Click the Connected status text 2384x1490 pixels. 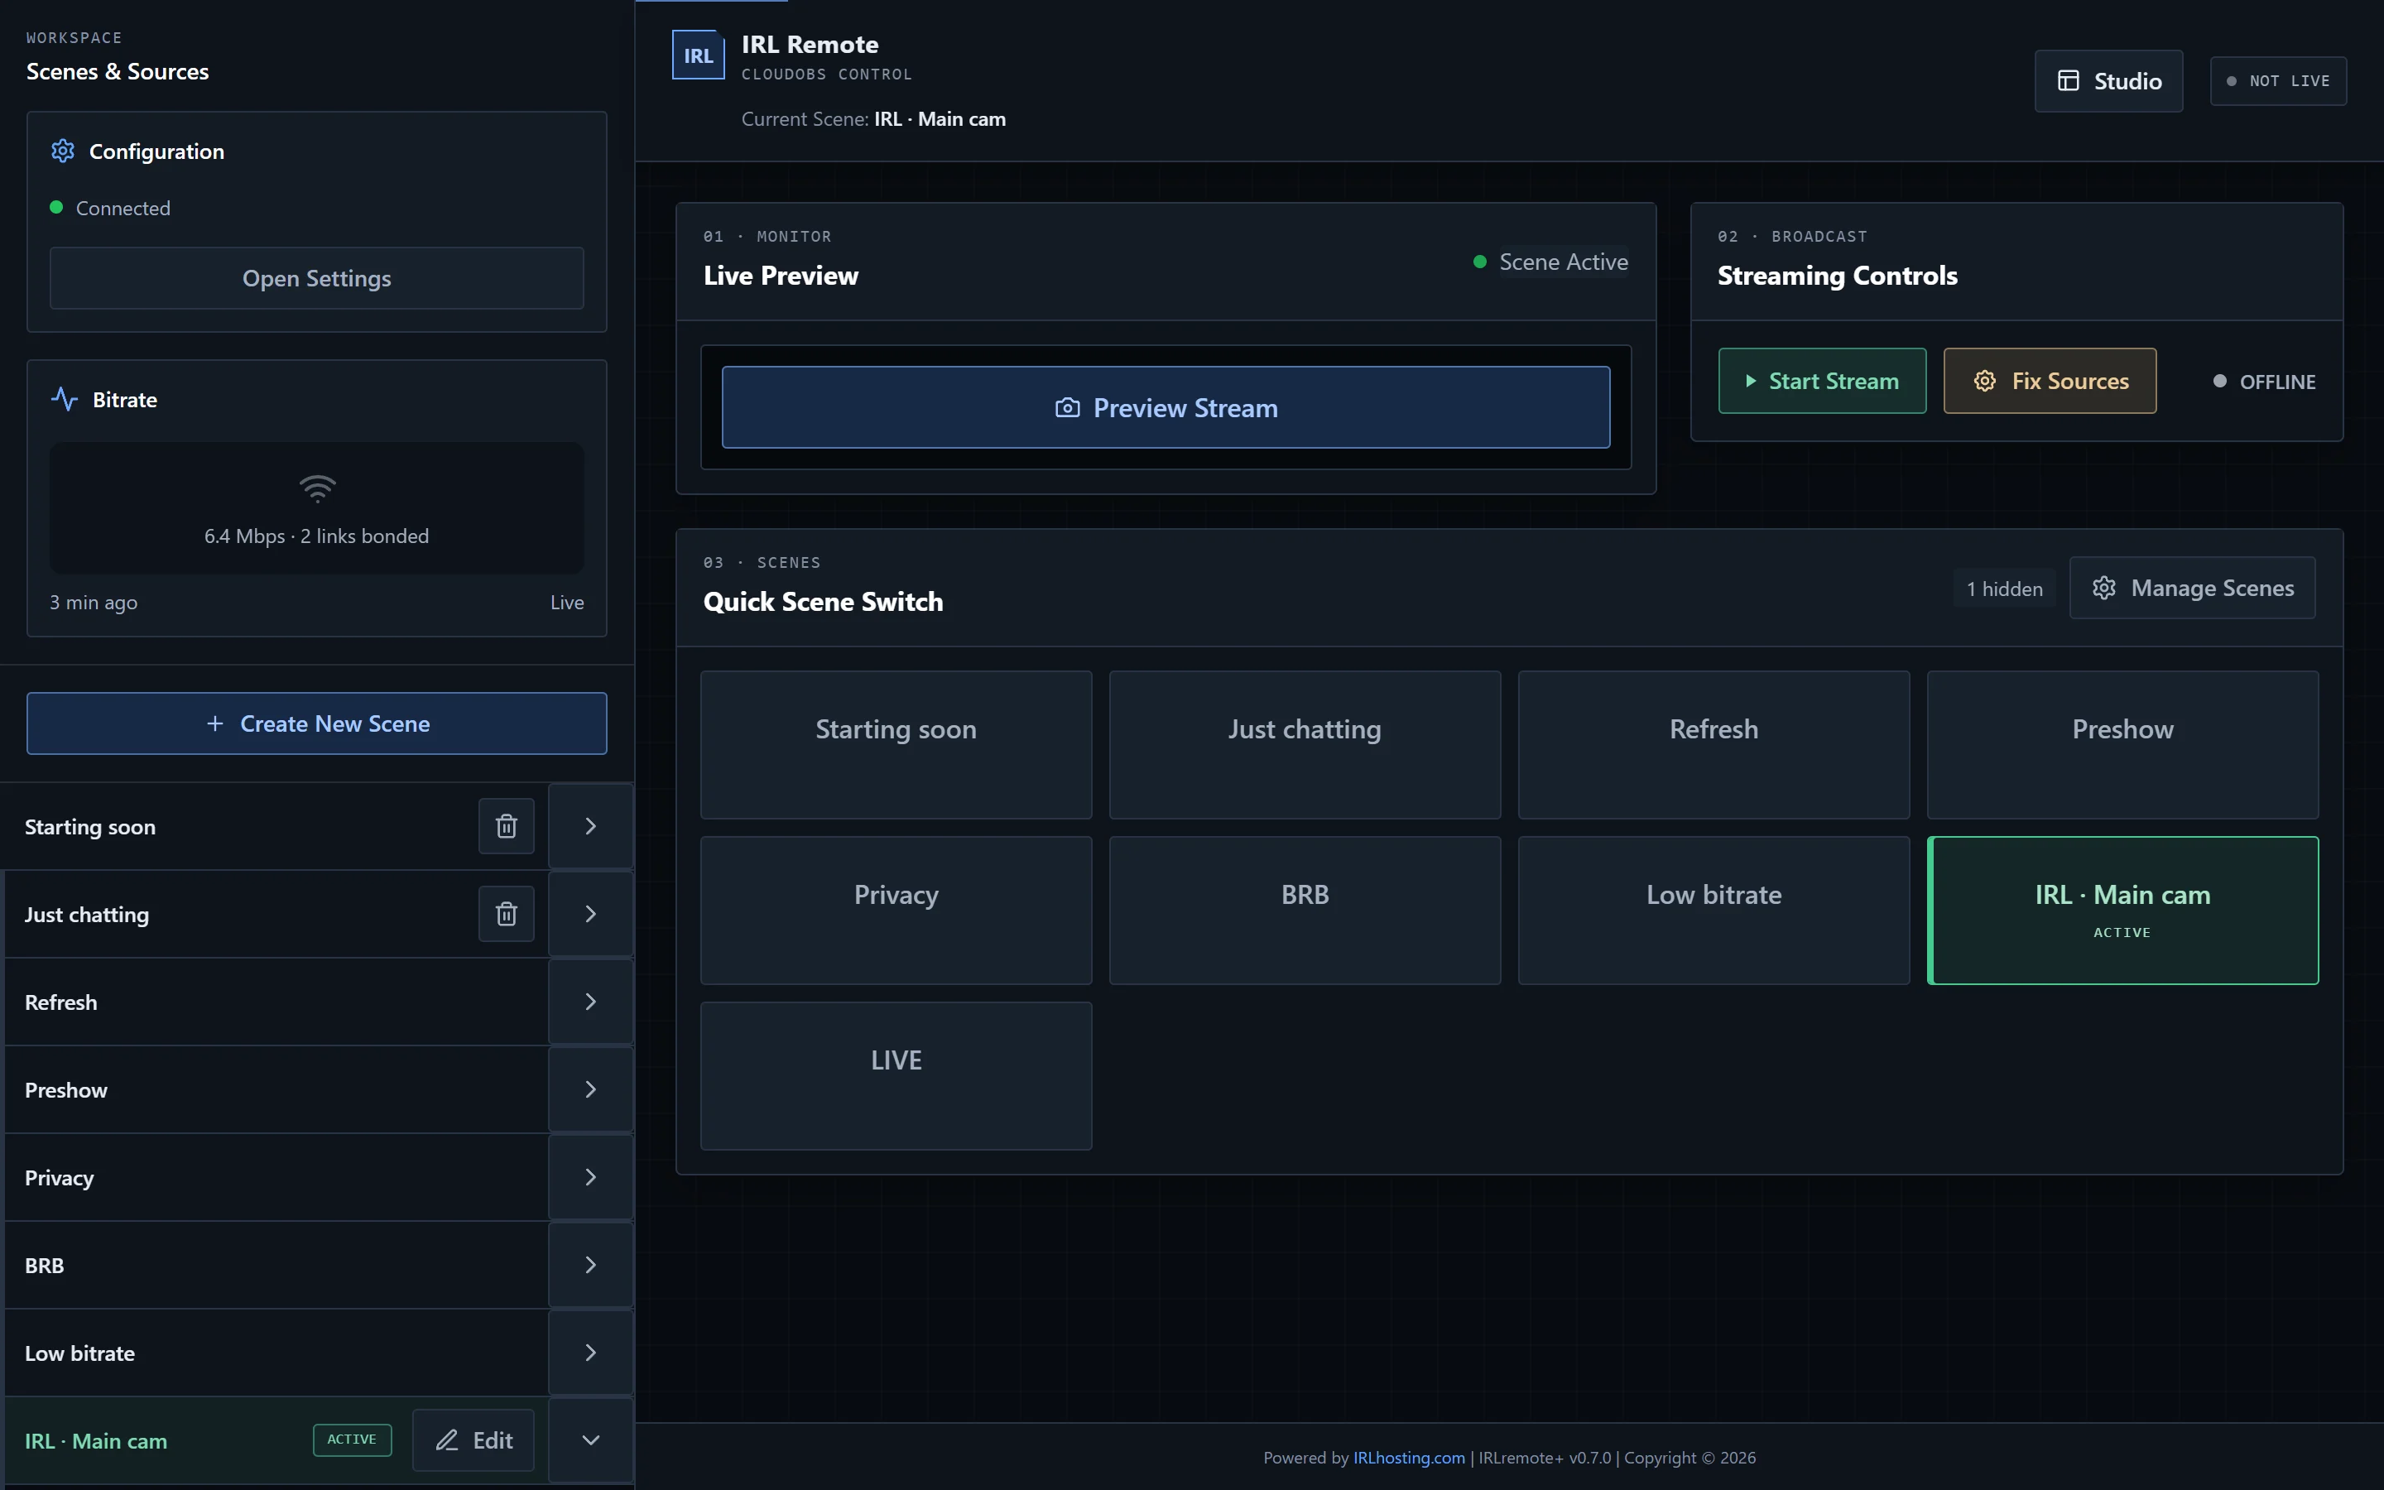pos(123,208)
